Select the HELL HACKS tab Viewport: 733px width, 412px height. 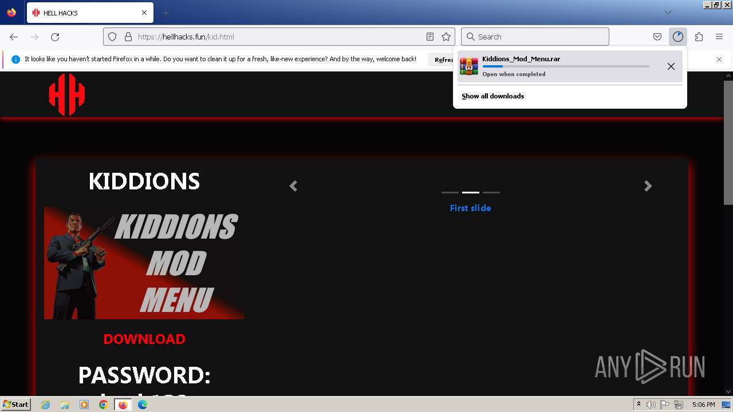point(90,13)
